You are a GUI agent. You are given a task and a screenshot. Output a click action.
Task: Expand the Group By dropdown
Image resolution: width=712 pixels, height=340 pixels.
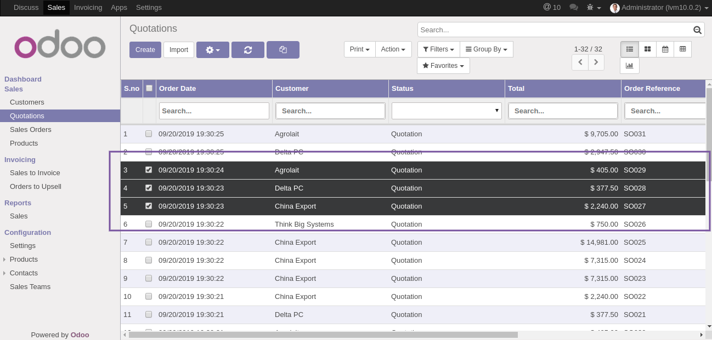486,49
